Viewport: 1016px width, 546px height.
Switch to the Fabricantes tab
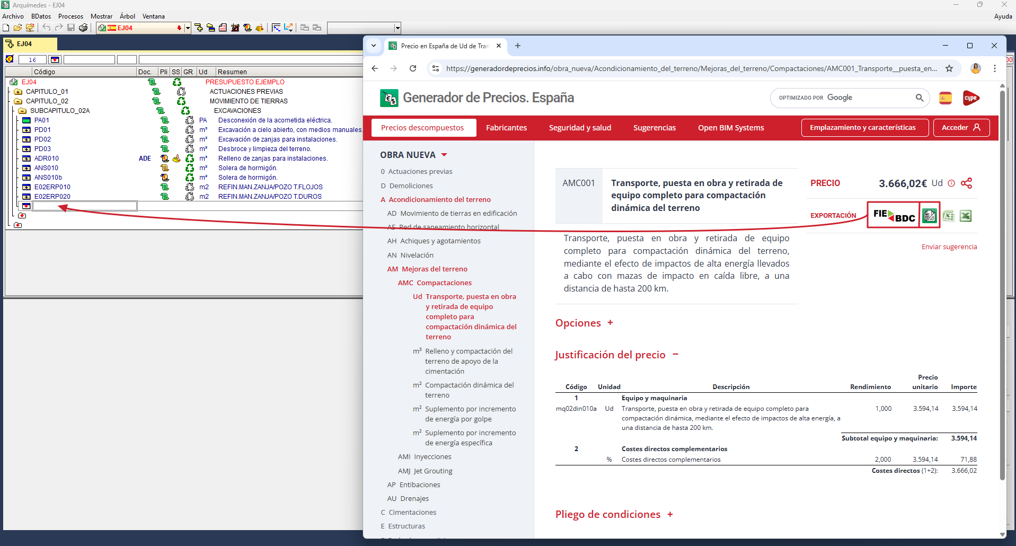click(506, 128)
